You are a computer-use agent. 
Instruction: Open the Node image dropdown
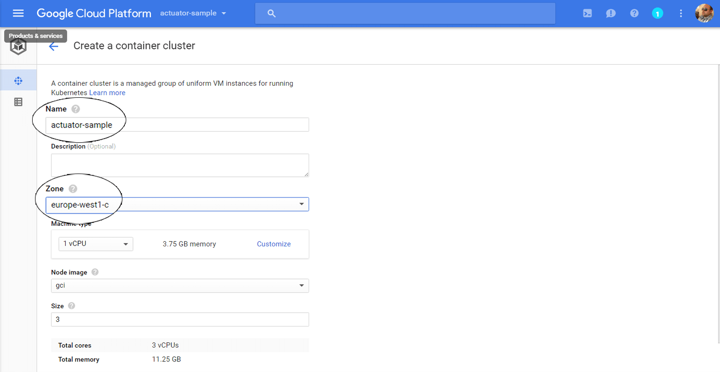[302, 286]
